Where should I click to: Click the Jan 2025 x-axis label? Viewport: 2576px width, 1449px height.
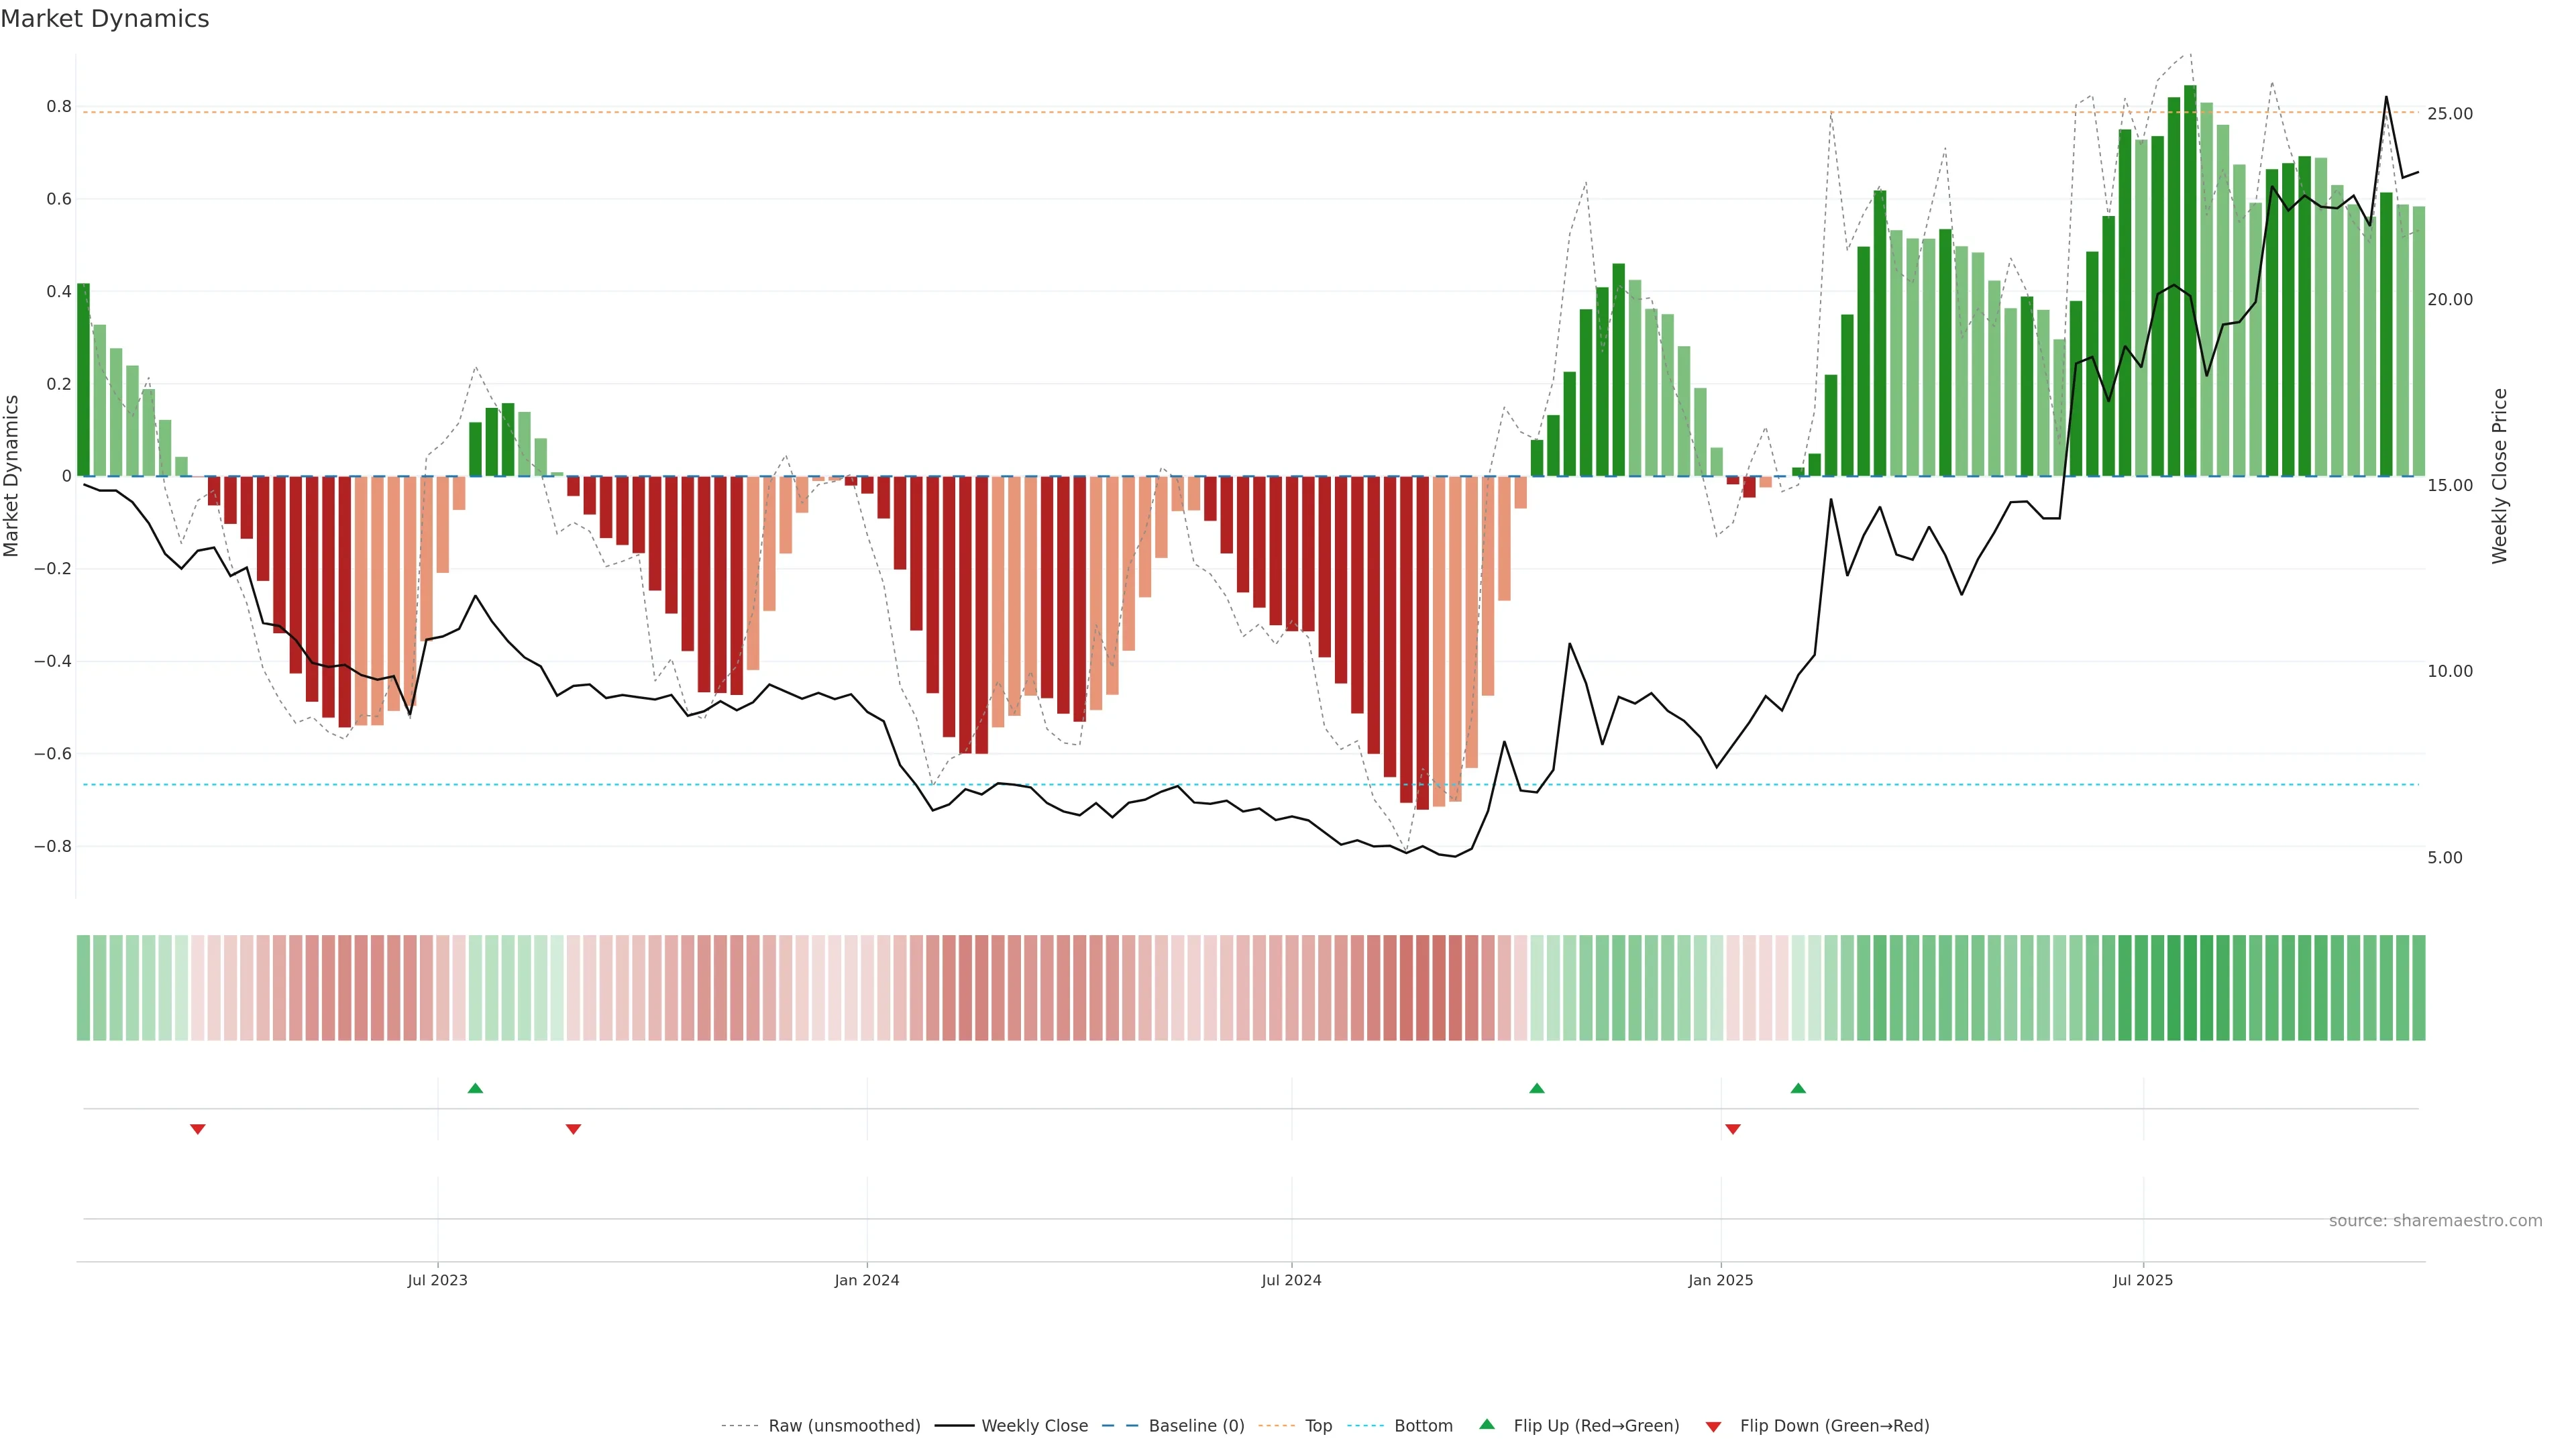(x=1720, y=1280)
